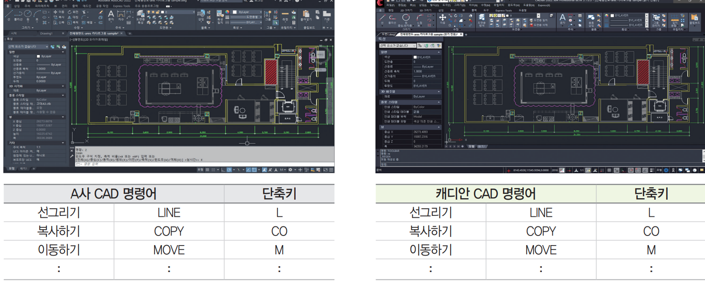The width and height of the screenshot is (705, 281).
Task: Close the Drawing1 tab in AutoCAD
Action: (x=63, y=34)
